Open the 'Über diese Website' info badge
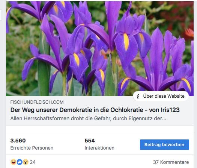 [x=161, y=96]
